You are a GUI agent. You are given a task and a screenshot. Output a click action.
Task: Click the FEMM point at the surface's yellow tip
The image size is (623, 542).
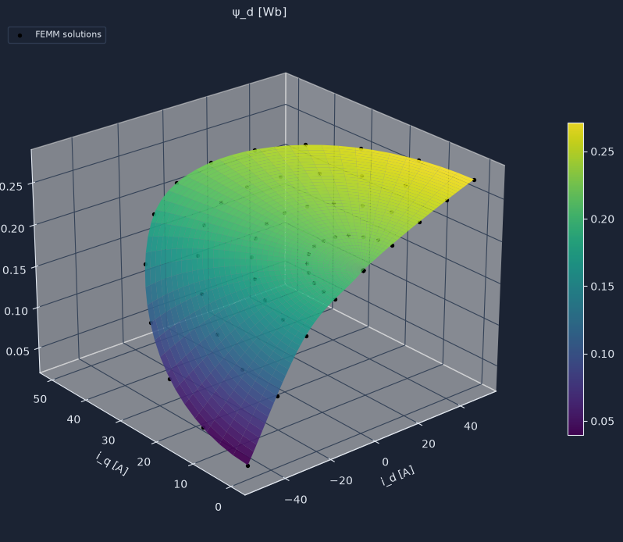[x=474, y=180]
